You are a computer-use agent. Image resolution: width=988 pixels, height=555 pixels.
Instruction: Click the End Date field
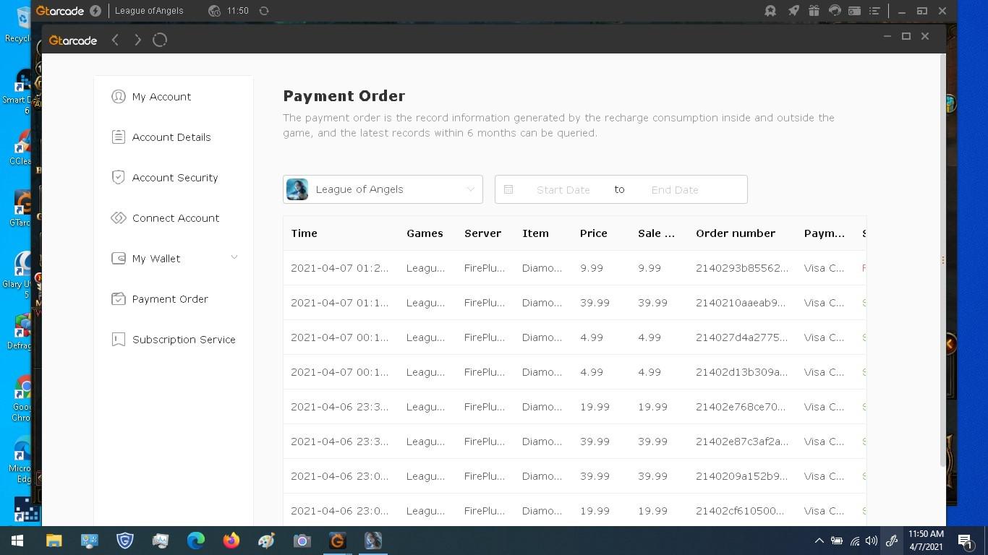point(675,189)
